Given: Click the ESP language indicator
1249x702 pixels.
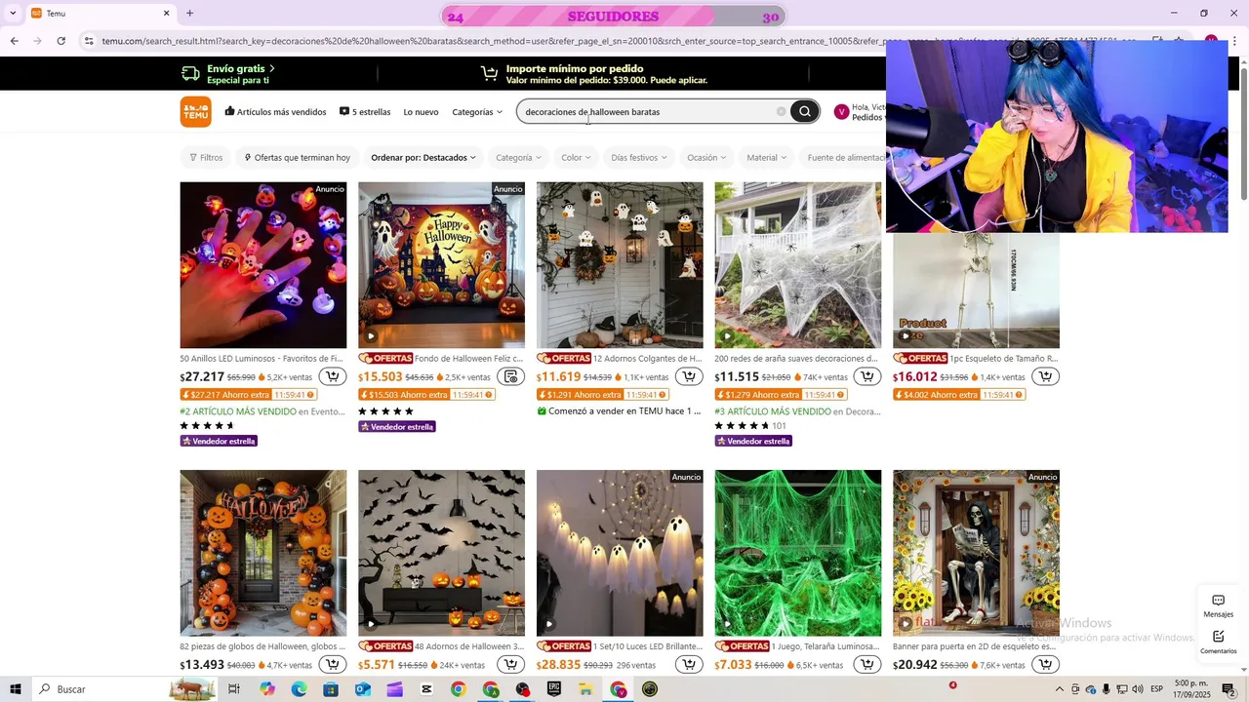Looking at the screenshot, I should 1156,689.
